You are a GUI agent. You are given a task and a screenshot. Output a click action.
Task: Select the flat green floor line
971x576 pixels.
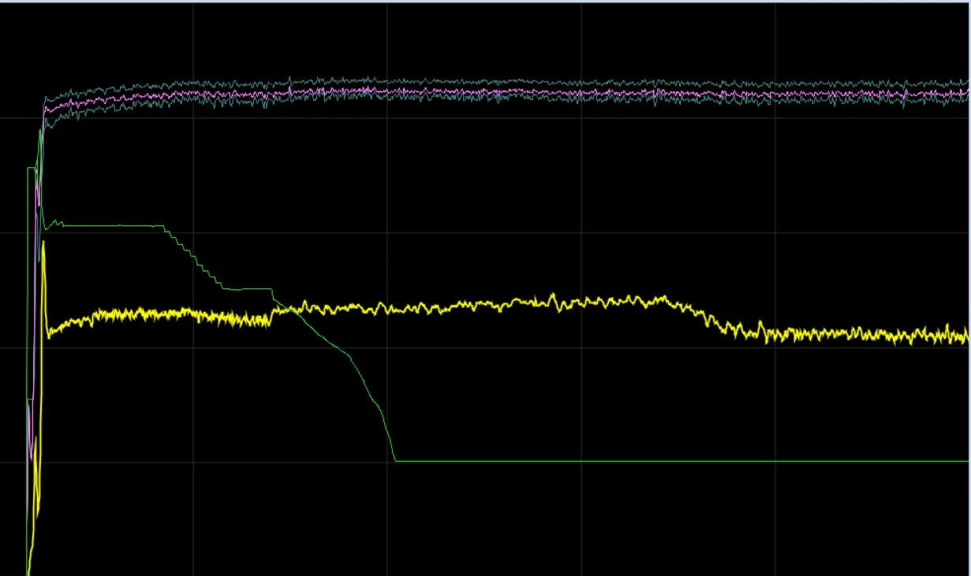(x=682, y=461)
